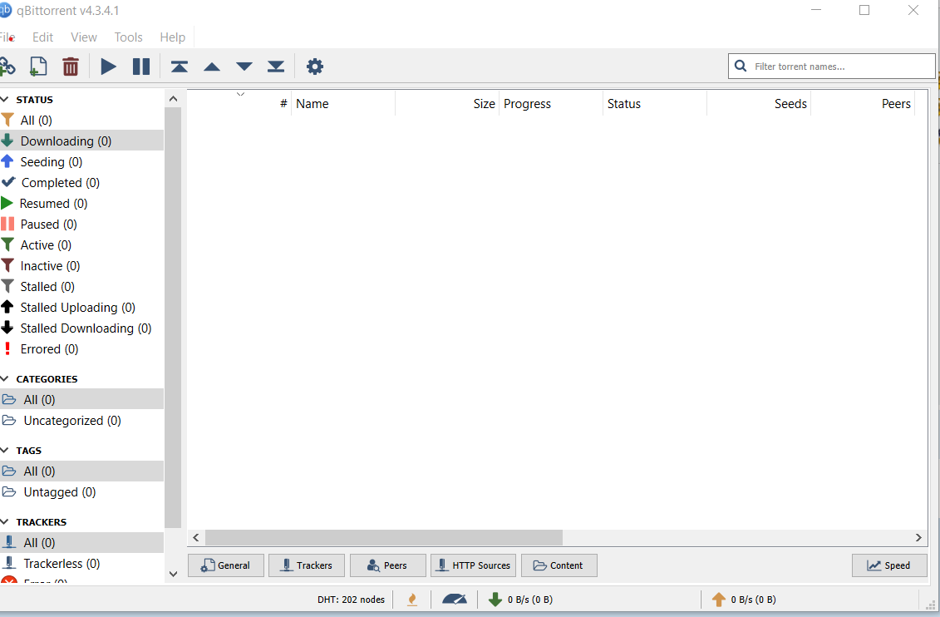Viewport: 940px width, 617px height.
Task: Click the red Delete torrent trash icon
Action: [x=71, y=67]
